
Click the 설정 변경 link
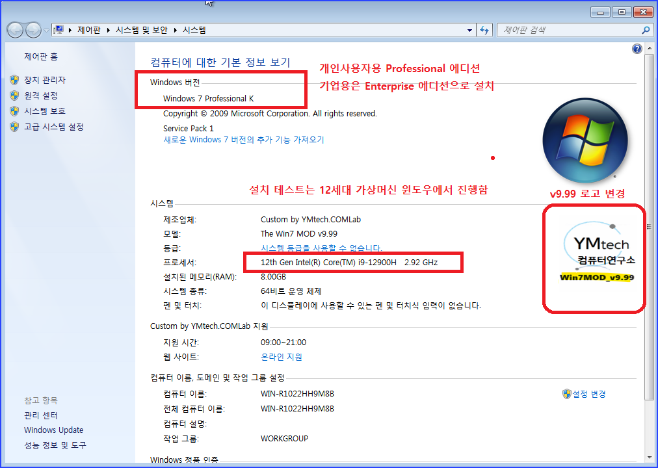589,394
